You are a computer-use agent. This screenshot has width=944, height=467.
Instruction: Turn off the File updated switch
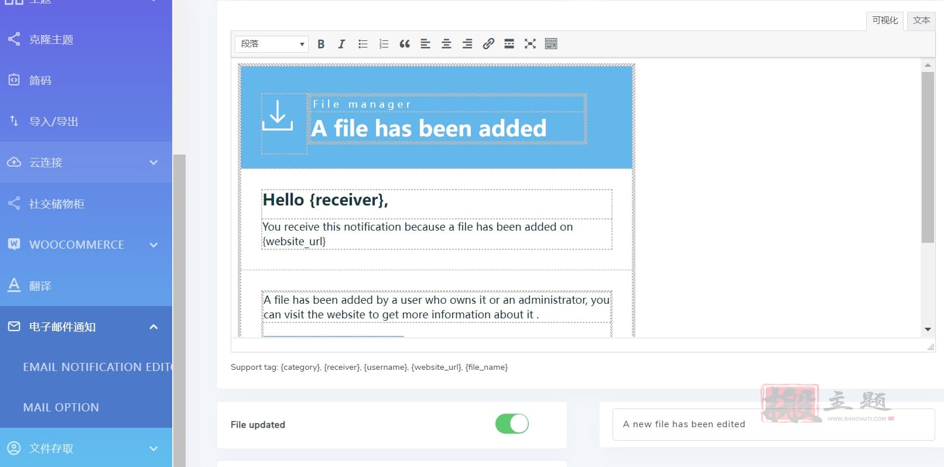click(512, 424)
